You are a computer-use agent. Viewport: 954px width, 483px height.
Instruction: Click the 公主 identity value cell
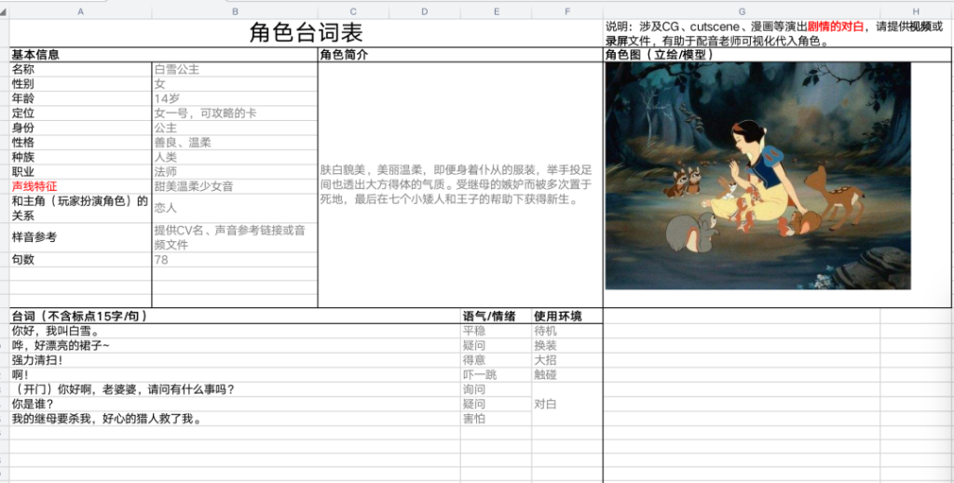(x=235, y=127)
